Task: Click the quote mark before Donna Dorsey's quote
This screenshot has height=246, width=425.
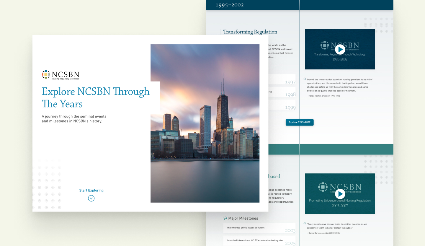Action: (305, 224)
